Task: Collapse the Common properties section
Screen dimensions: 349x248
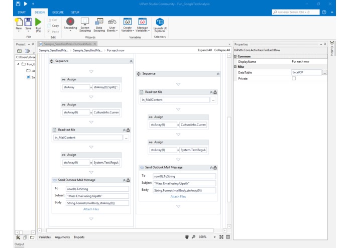Action: point(236,57)
